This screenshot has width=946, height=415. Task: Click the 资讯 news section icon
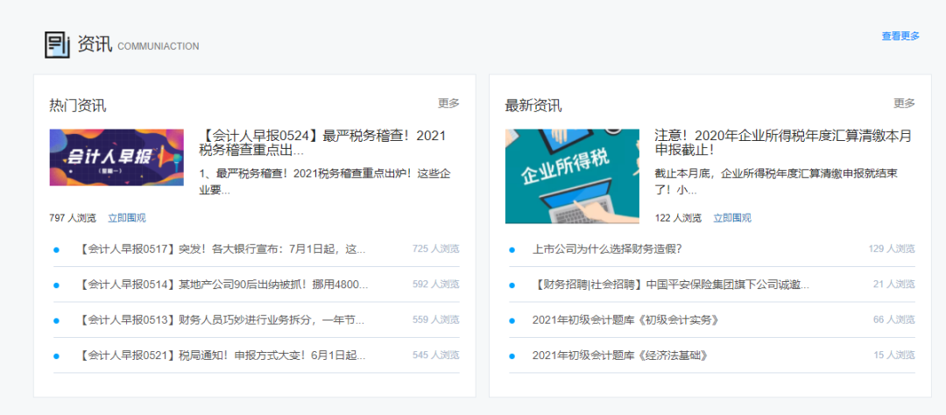pos(57,44)
